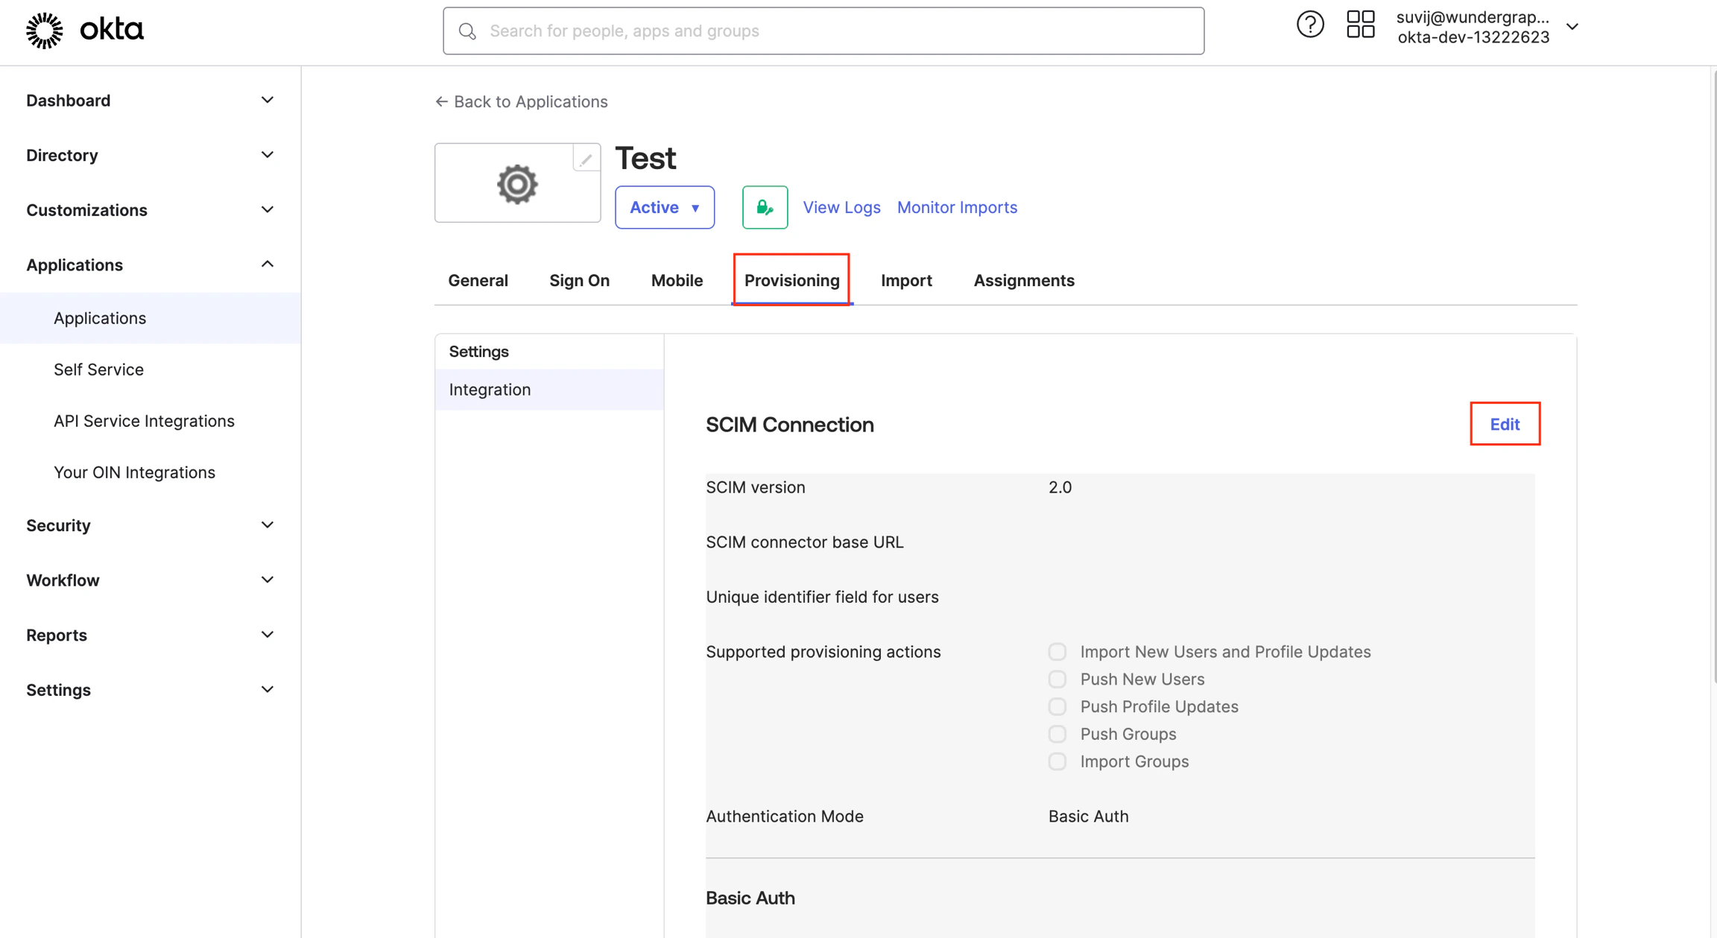The height and width of the screenshot is (938, 1717).
Task: Open the Active status dropdown
Action: point(664,207)
